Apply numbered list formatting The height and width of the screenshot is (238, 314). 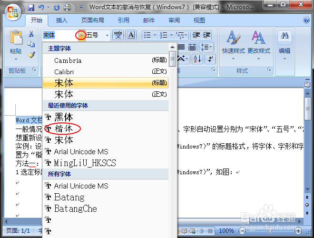[164, 35]
